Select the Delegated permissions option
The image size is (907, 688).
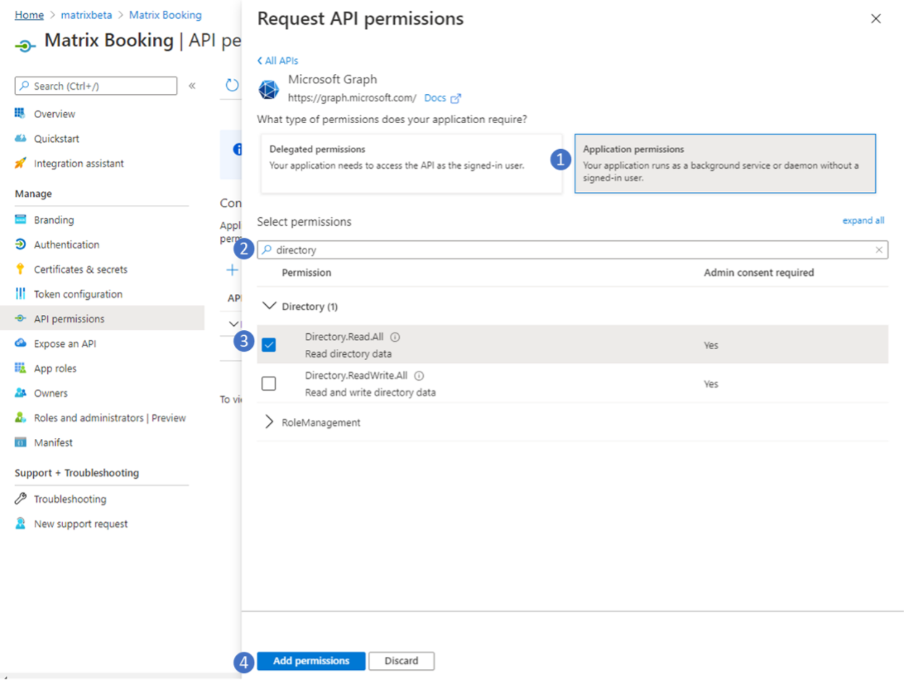coord(411,163)
